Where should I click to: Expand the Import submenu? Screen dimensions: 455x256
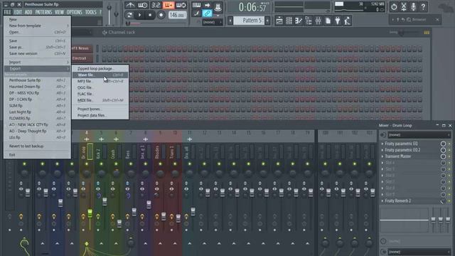[37, 62]
